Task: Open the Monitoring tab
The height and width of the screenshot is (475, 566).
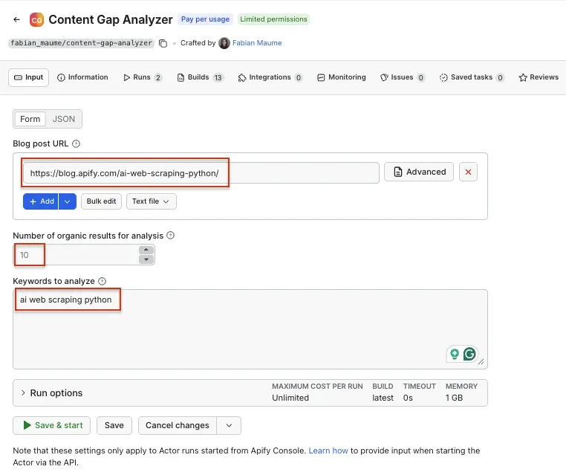Action: [342, 77]
